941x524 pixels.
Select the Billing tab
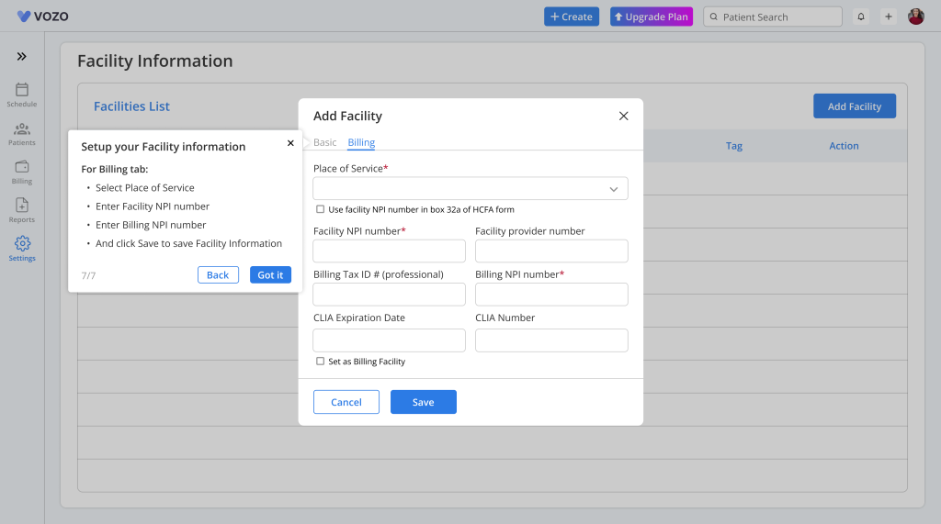pos(361,142)
